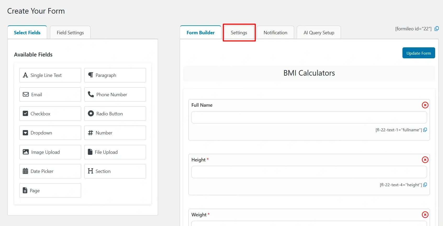Switch to the Notification tab

point(275,33)
